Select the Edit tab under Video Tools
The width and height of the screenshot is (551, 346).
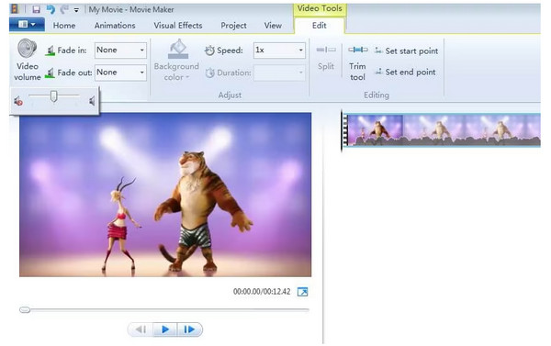click(x=319, y=26)
